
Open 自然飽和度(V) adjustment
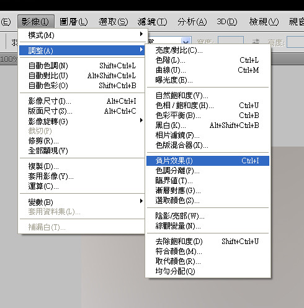(208, 96)
